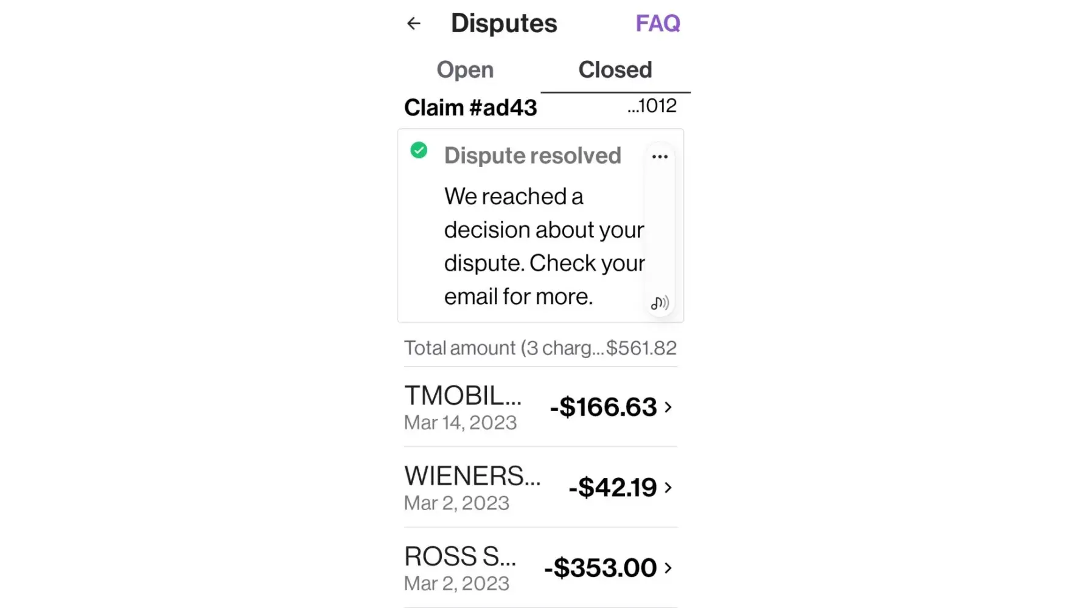Expand the WIENERS charge chevron
This screenshot has width=1082, height=608.
coord(668,487)
